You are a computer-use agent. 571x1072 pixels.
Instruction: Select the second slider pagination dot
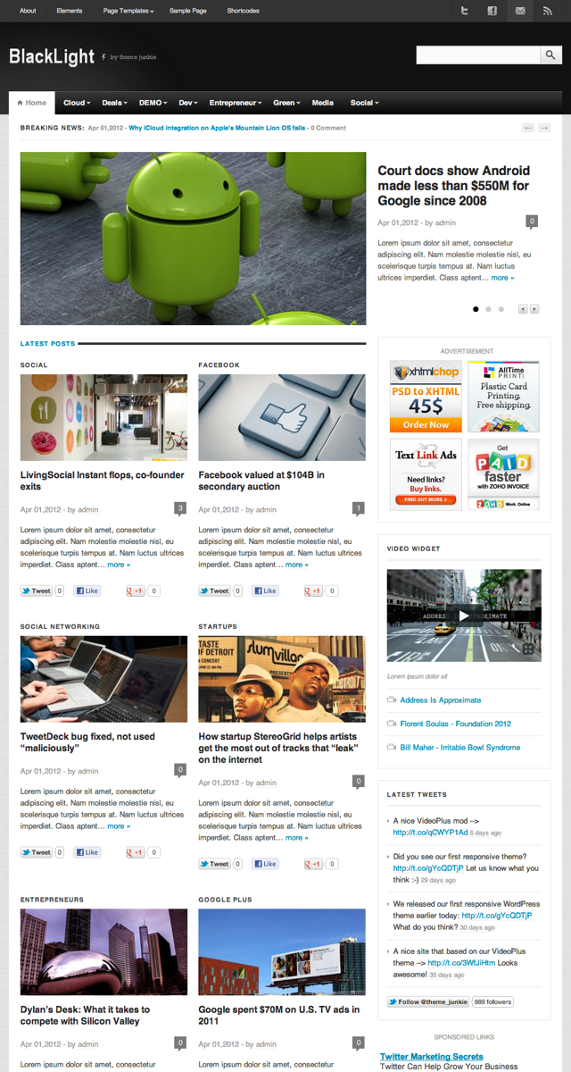coord(488,309)
